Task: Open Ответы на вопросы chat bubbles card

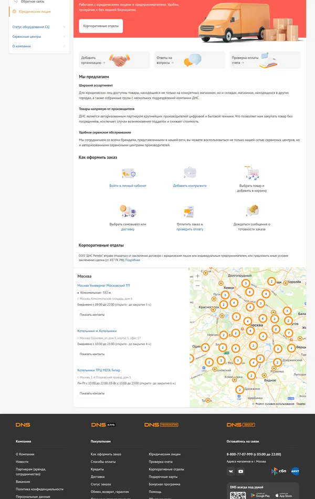Action: pos(190,60)
